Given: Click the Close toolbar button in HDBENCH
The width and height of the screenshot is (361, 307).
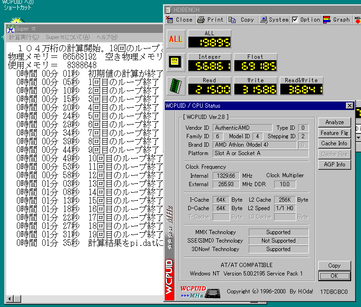Looking at the screenshot, I should click(179, 20).
